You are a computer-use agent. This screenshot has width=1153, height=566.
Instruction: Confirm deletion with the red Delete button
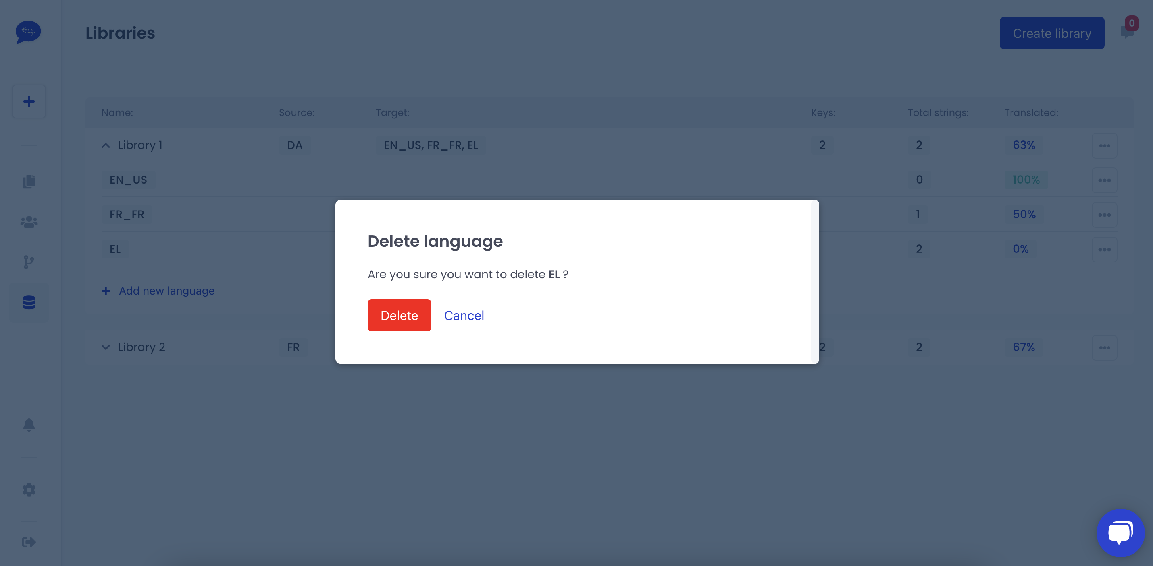[x=399, y=315]
